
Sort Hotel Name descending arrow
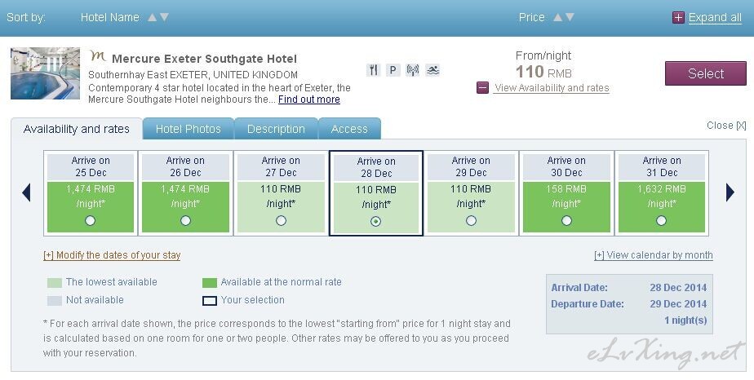[x=165, y=17]
